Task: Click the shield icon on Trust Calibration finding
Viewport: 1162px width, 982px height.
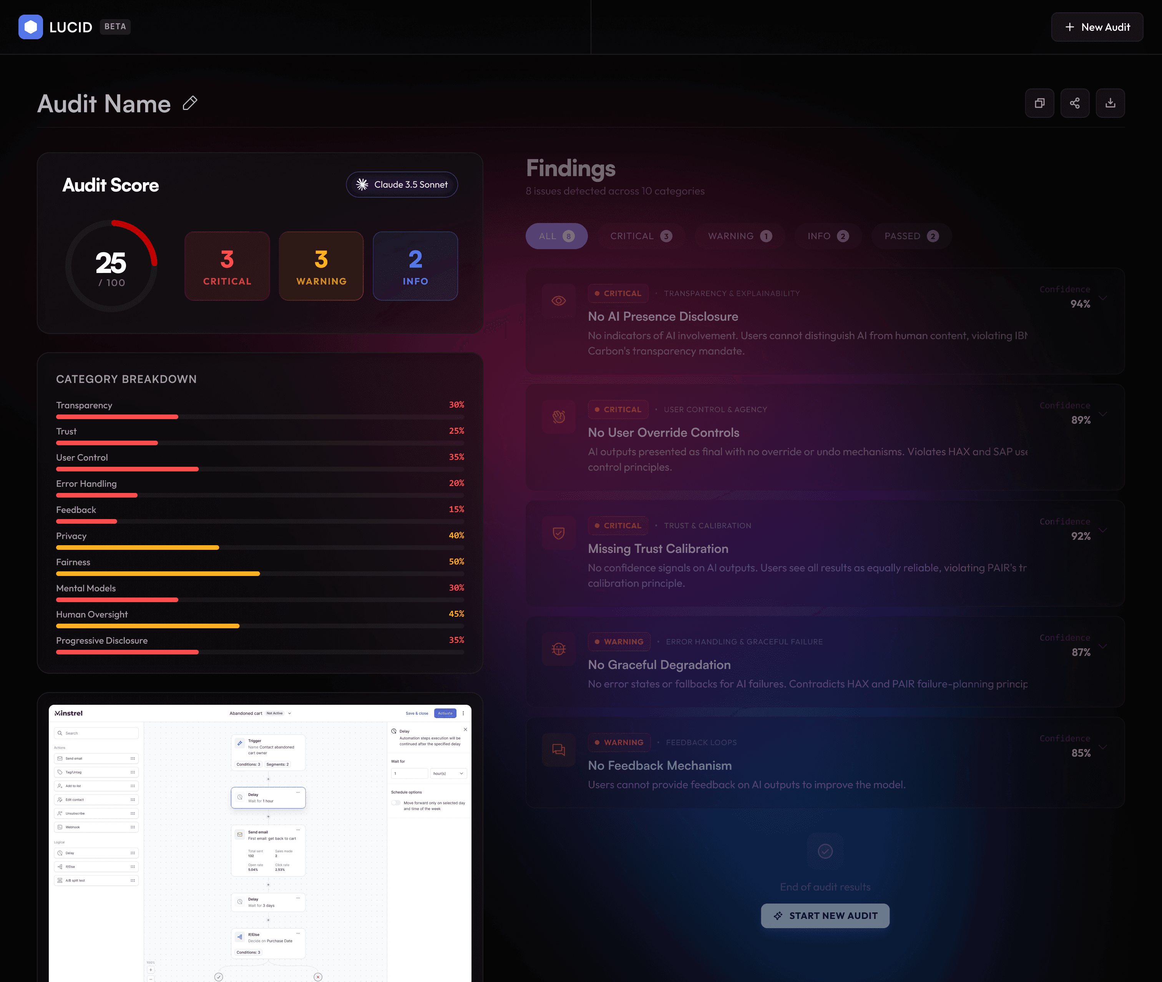Action: [558, 533]
